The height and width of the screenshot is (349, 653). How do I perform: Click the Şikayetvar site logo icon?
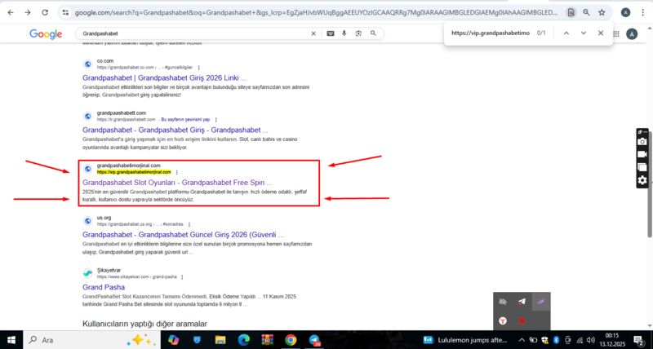coord(87,273)
